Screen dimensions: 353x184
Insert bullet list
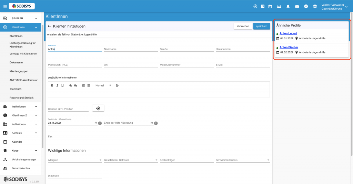pos(89,85)
